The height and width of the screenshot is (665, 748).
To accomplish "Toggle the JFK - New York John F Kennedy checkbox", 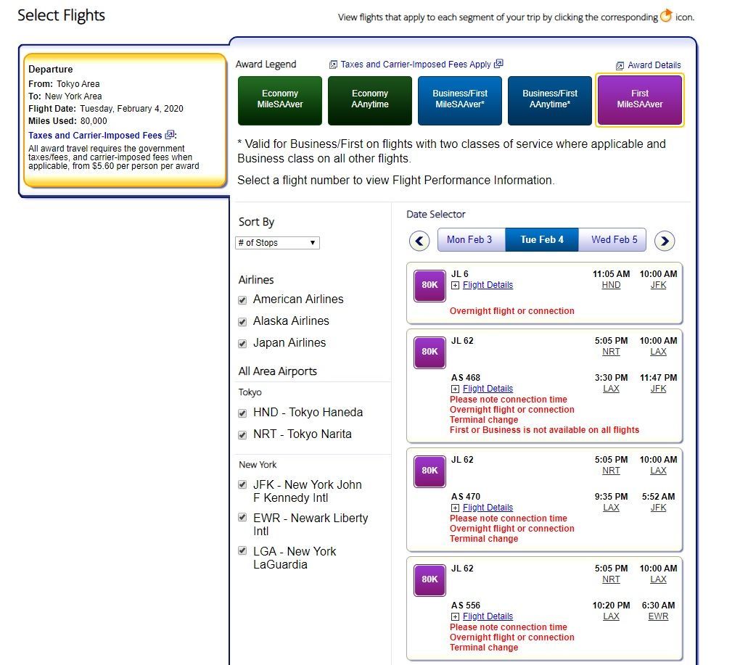I will 242,485.
